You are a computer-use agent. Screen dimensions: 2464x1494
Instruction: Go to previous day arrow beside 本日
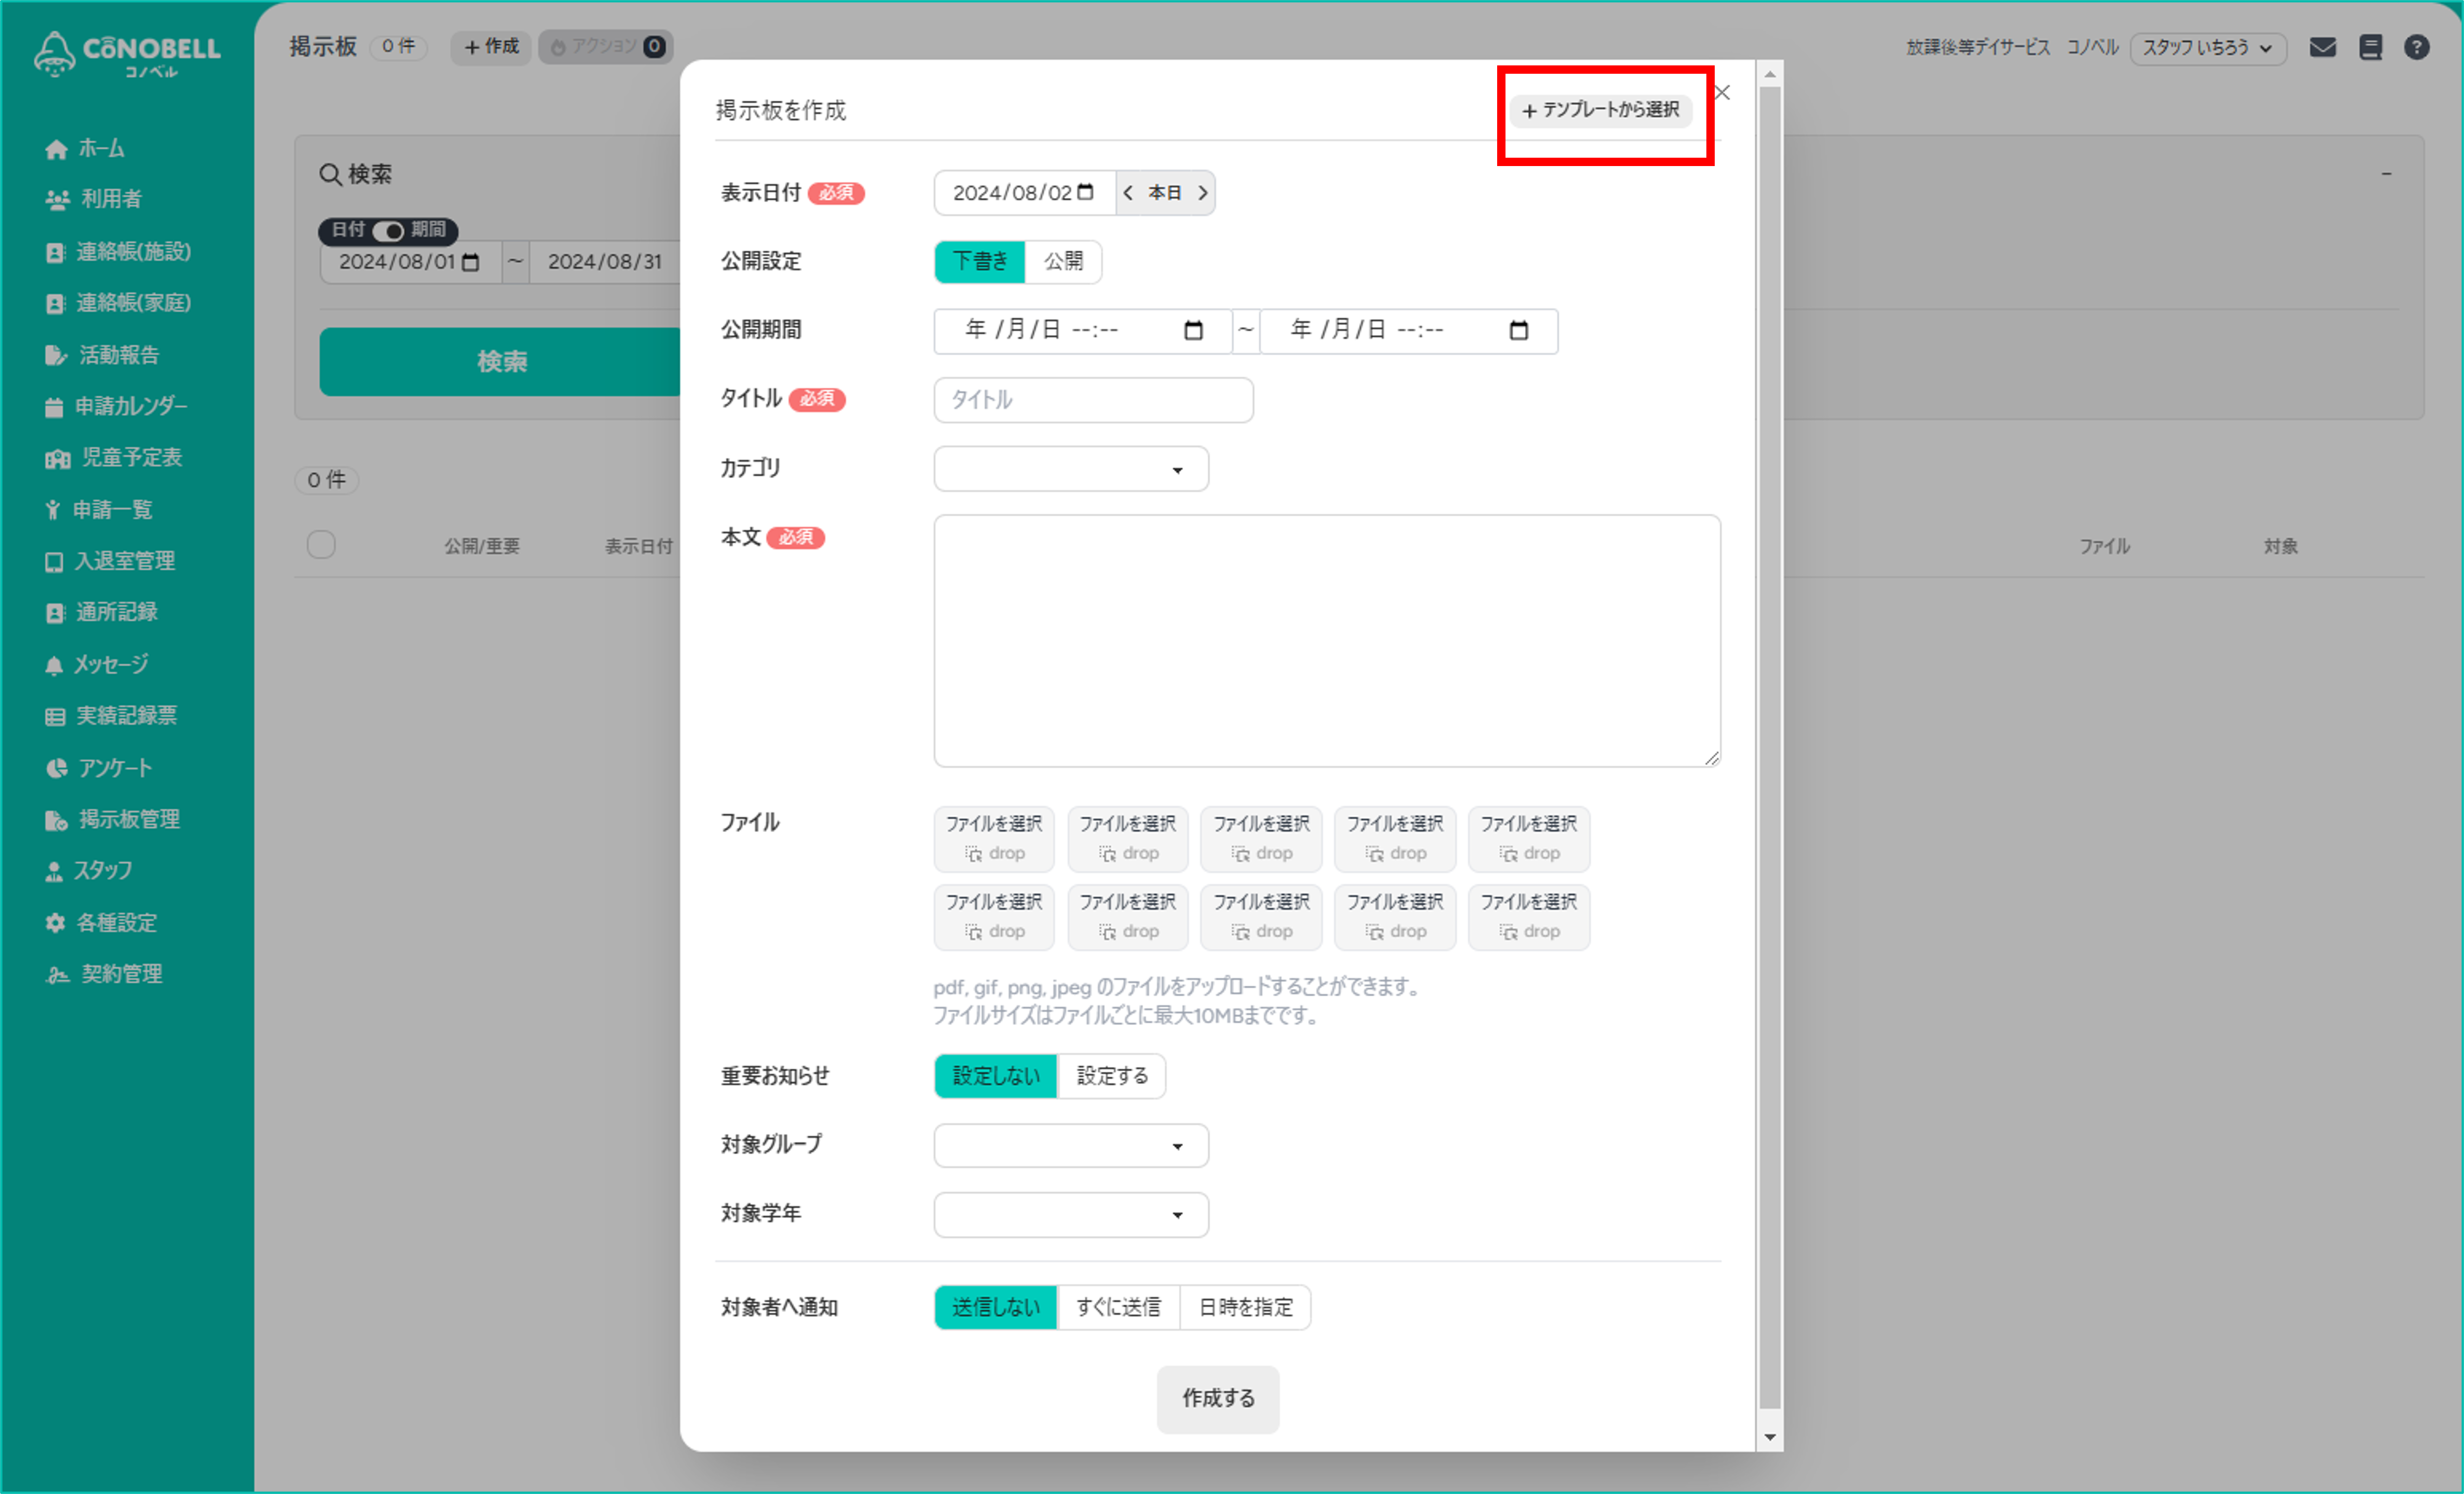[x=1128, y=193]
